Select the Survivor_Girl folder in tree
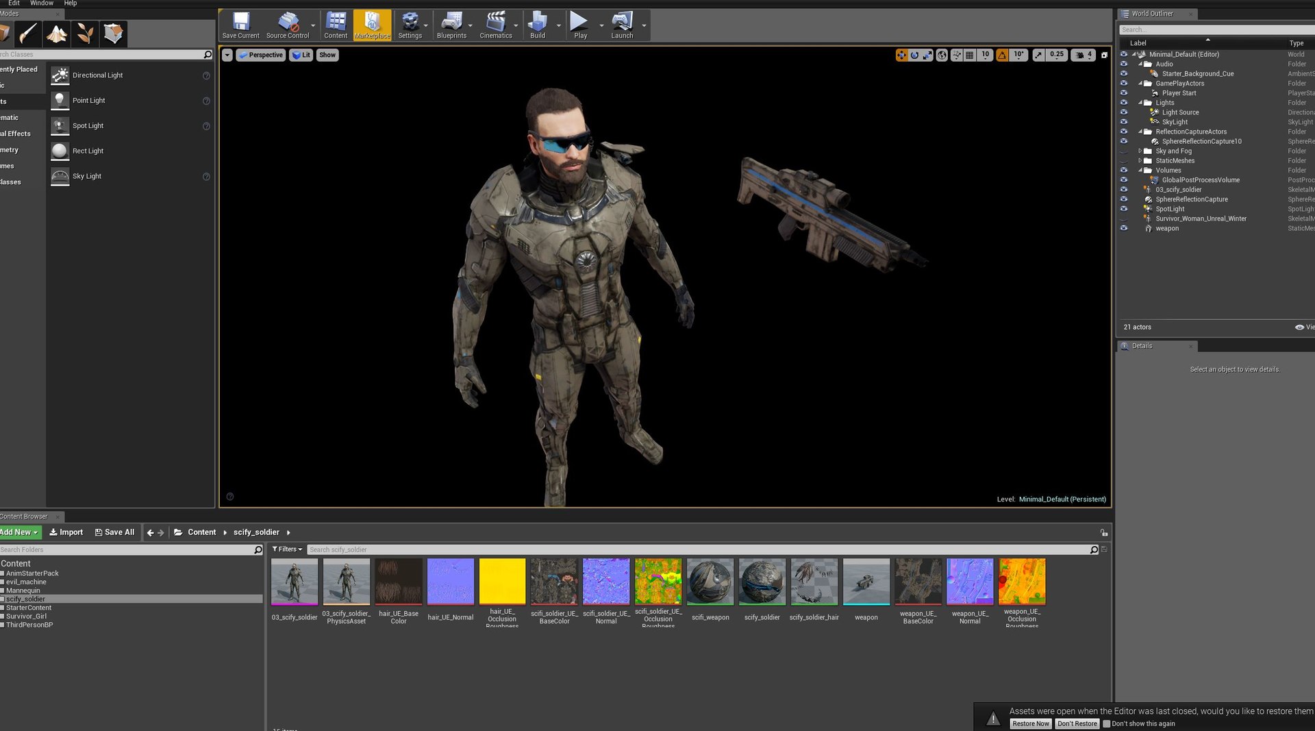This screenshot has width=1315, height=731. (26, 616)
